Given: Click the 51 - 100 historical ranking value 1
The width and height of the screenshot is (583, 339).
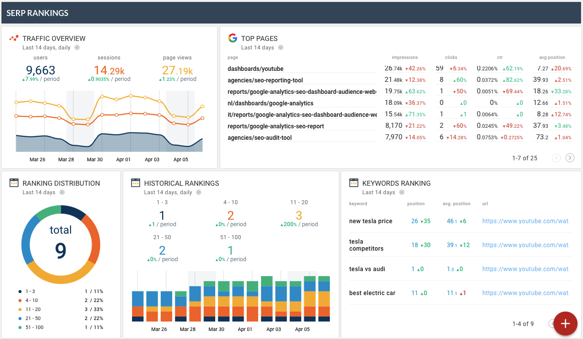Looking at the screenshot, I should pos(231,250).
